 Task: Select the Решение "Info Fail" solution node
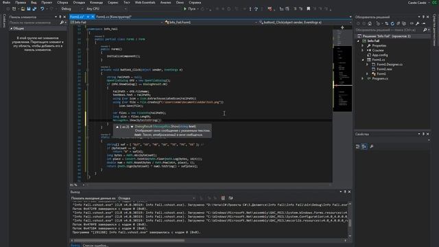click(x=386, y=36)
